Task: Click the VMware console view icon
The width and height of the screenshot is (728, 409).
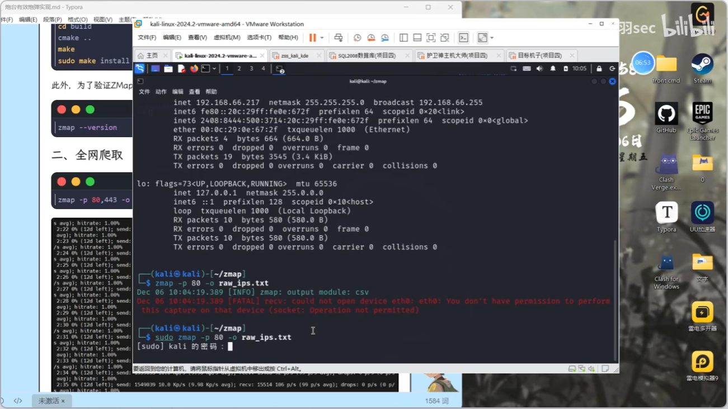Action: coord(463,37)
